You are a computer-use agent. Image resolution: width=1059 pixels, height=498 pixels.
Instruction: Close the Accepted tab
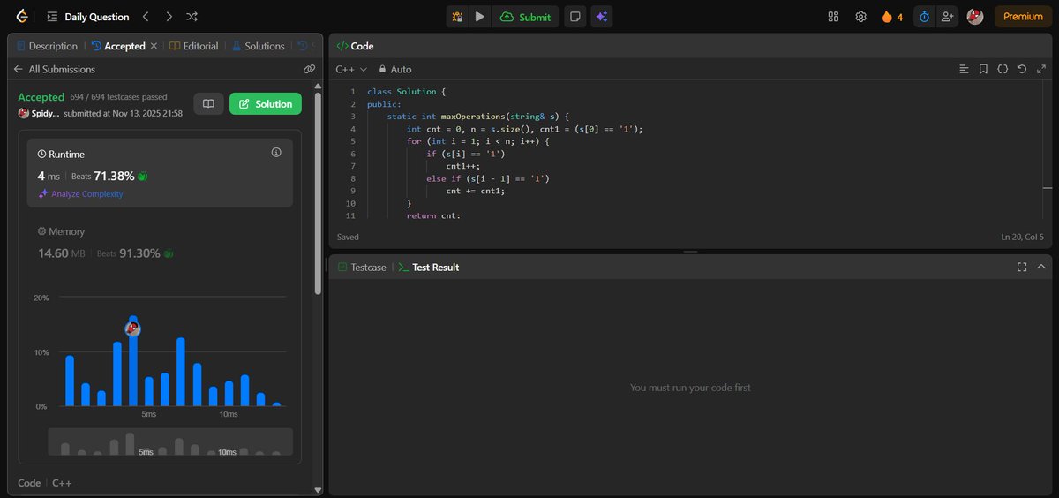click(x=154, y=46)
